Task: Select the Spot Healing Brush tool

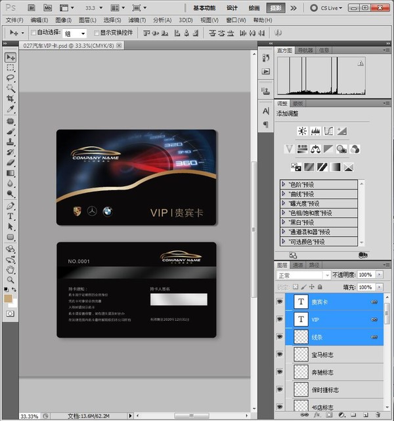Action: [x=11, y=121]
